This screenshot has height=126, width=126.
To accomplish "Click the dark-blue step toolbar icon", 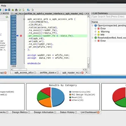I will 9,10.
